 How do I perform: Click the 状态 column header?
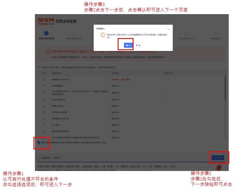(x=44, y=73)
